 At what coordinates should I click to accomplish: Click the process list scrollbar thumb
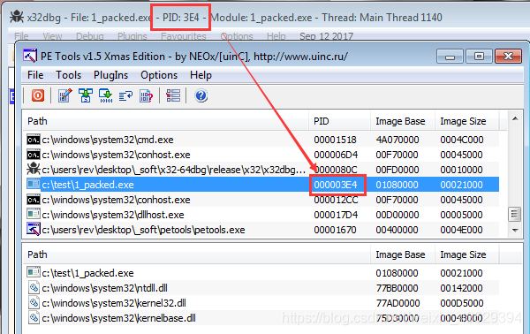515,214
